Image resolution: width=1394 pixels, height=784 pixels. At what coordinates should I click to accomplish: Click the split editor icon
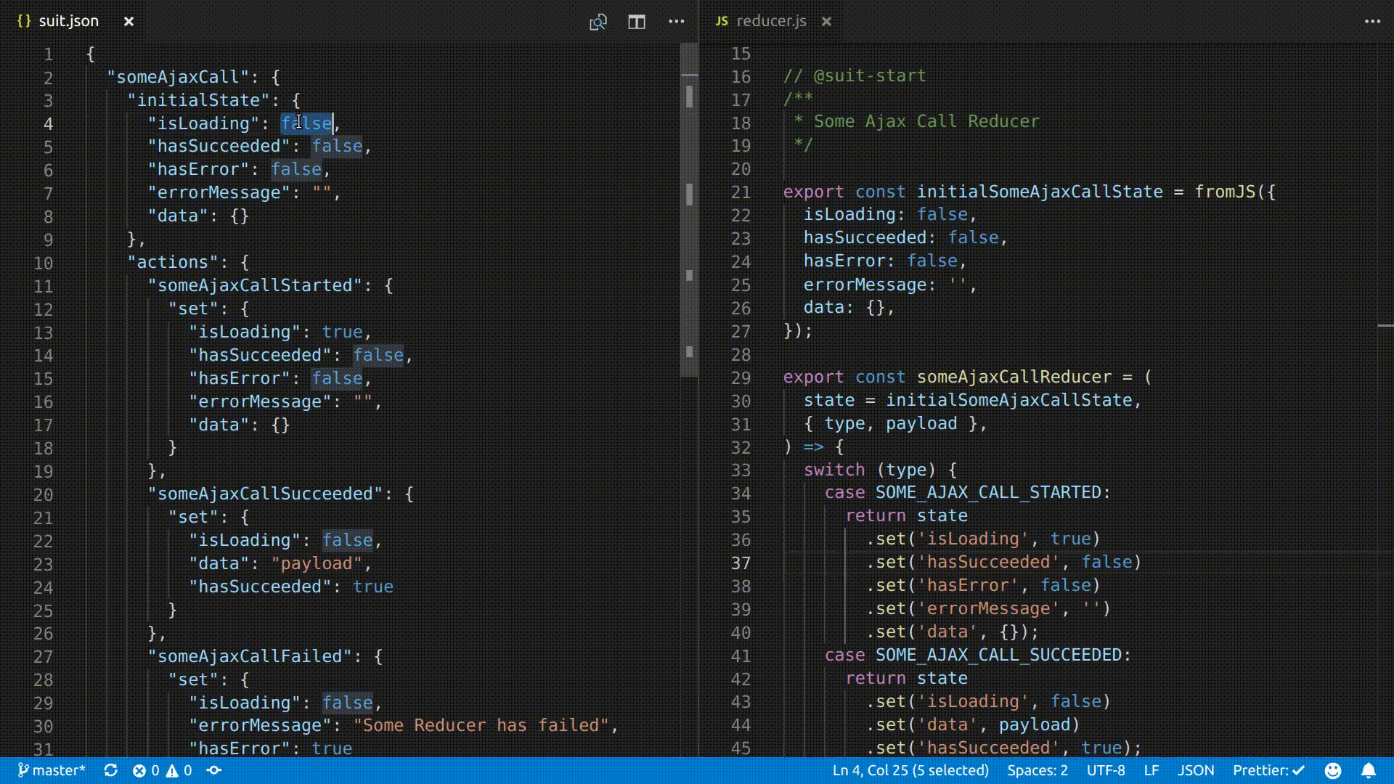point(637,22)
